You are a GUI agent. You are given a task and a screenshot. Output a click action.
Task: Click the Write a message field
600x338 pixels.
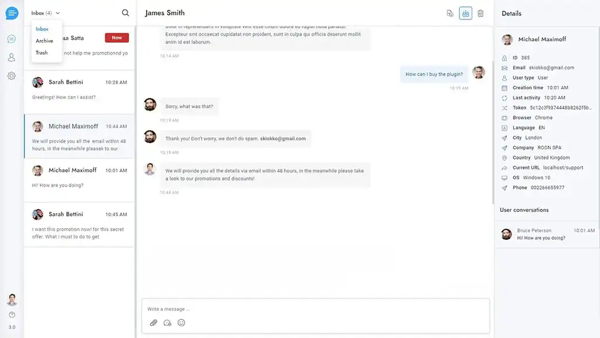click(315, 309)
